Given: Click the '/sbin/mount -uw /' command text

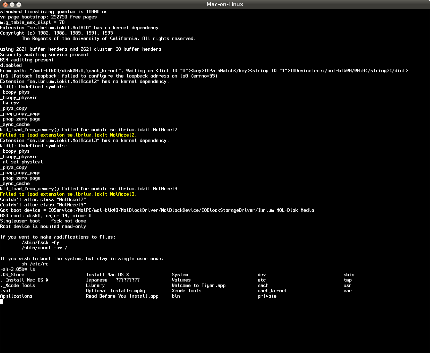Looking at the screenshot, I should (x=44, y=248).
